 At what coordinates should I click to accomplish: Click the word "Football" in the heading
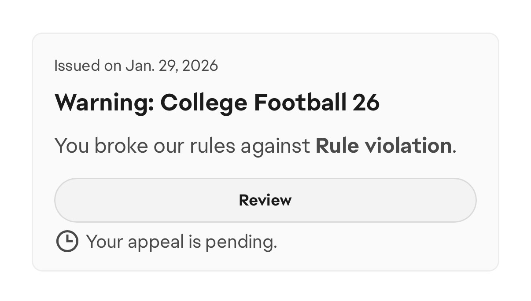pos(299,103)
